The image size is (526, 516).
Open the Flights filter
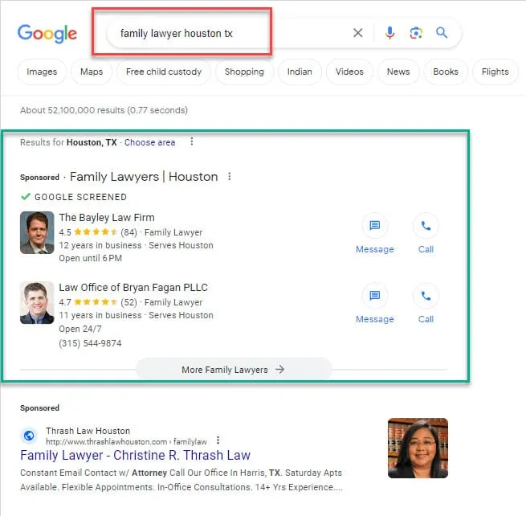(x=495, y=72)
